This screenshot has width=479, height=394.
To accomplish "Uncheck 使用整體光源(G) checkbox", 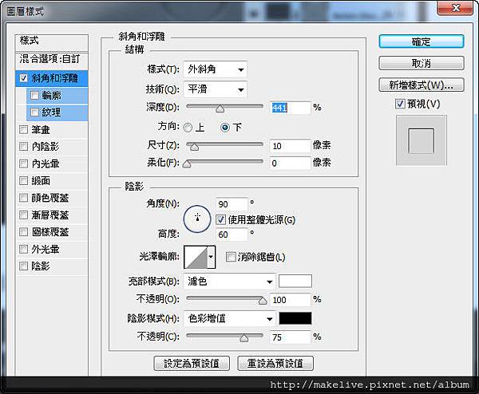I will pyautogui.click(x=220, y=220).
